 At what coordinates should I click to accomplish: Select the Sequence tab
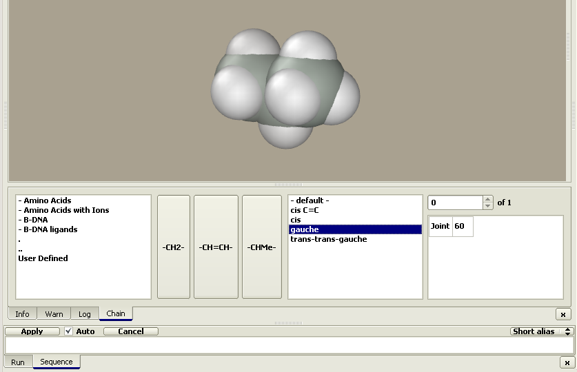(57, 362)
